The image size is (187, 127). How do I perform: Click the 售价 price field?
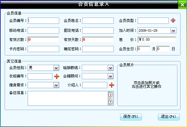point(157,40)
